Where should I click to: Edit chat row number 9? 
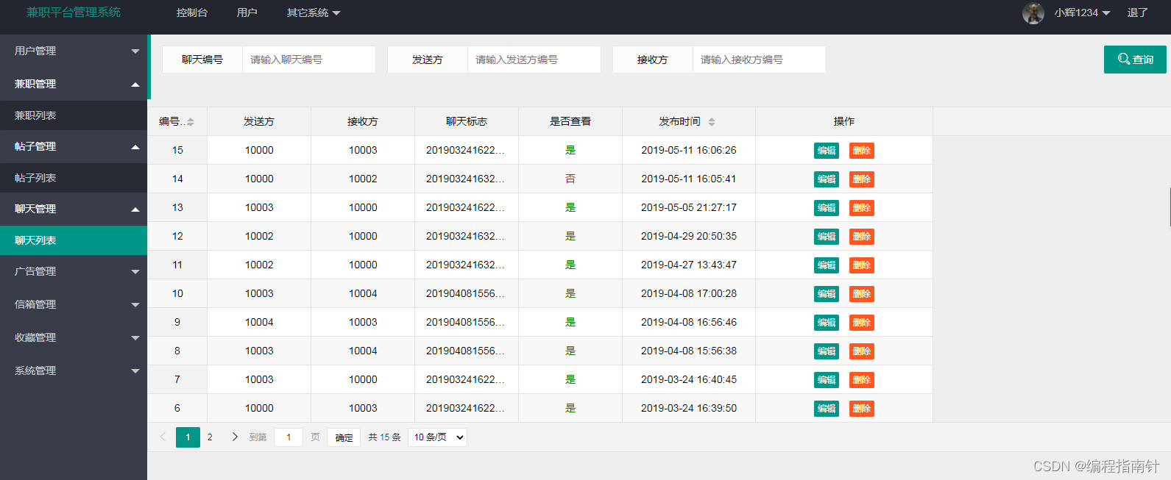tap(827, 323)
